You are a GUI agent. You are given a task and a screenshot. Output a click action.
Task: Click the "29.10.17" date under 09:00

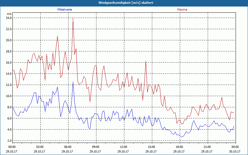tap(95, 151)
